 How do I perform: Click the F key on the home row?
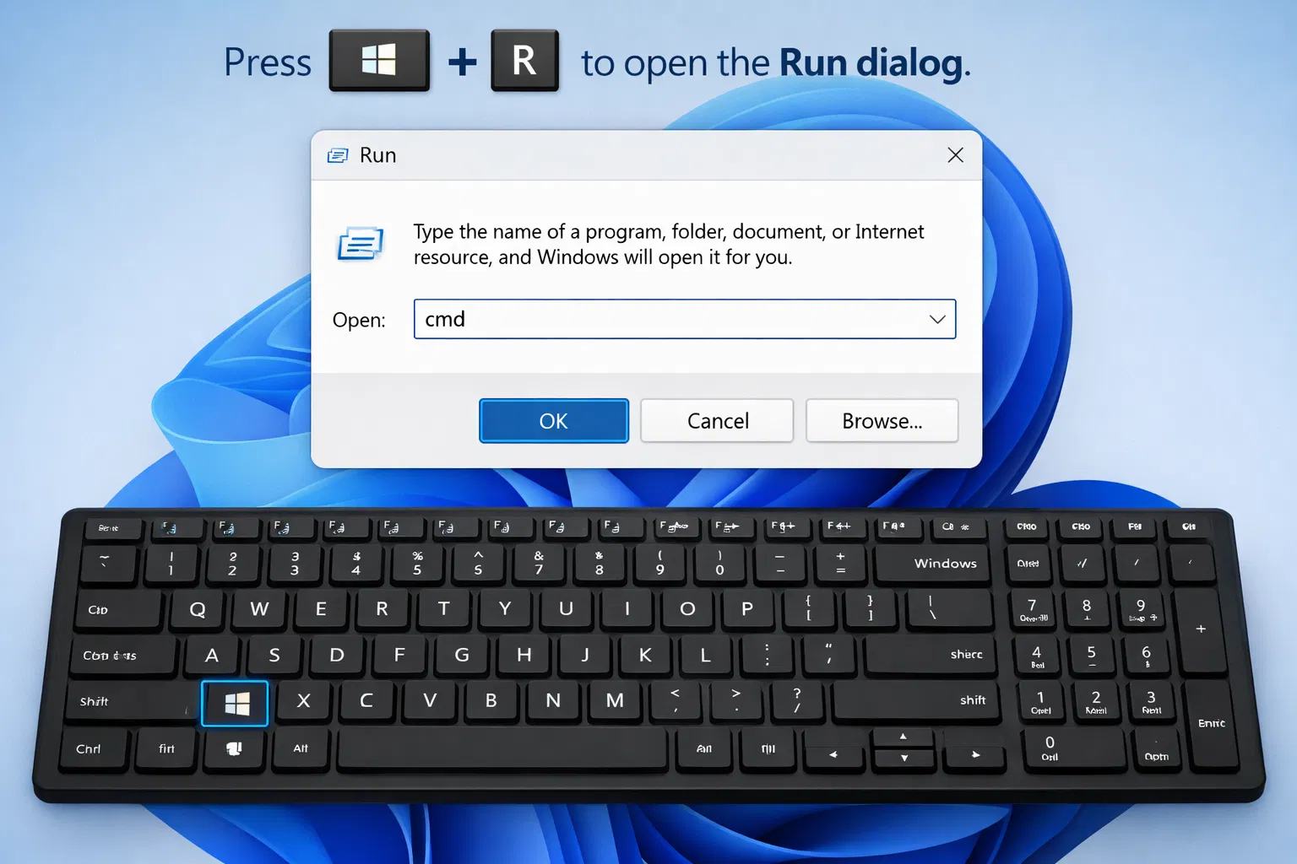pyautogui.click(x=399, y=656)
